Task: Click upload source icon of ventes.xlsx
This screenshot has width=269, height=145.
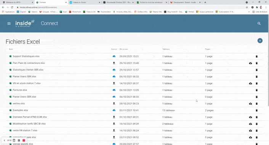Action: click(x=114, y=103)
